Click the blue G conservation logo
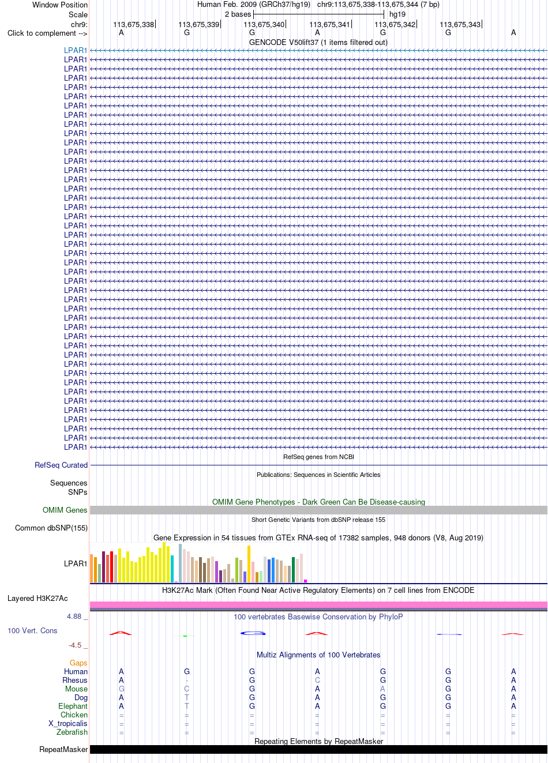This screenshot has height=763, width=548. click(x=253, y=633)
